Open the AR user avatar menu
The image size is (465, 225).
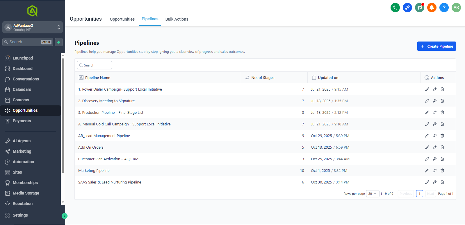(456, 8)
